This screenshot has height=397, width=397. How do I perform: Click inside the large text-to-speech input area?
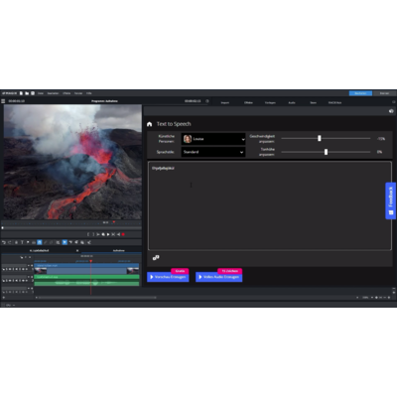tap(270, 205)
